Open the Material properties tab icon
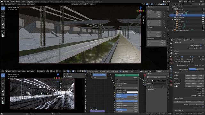205x115 pixels. tap(171, 81)
